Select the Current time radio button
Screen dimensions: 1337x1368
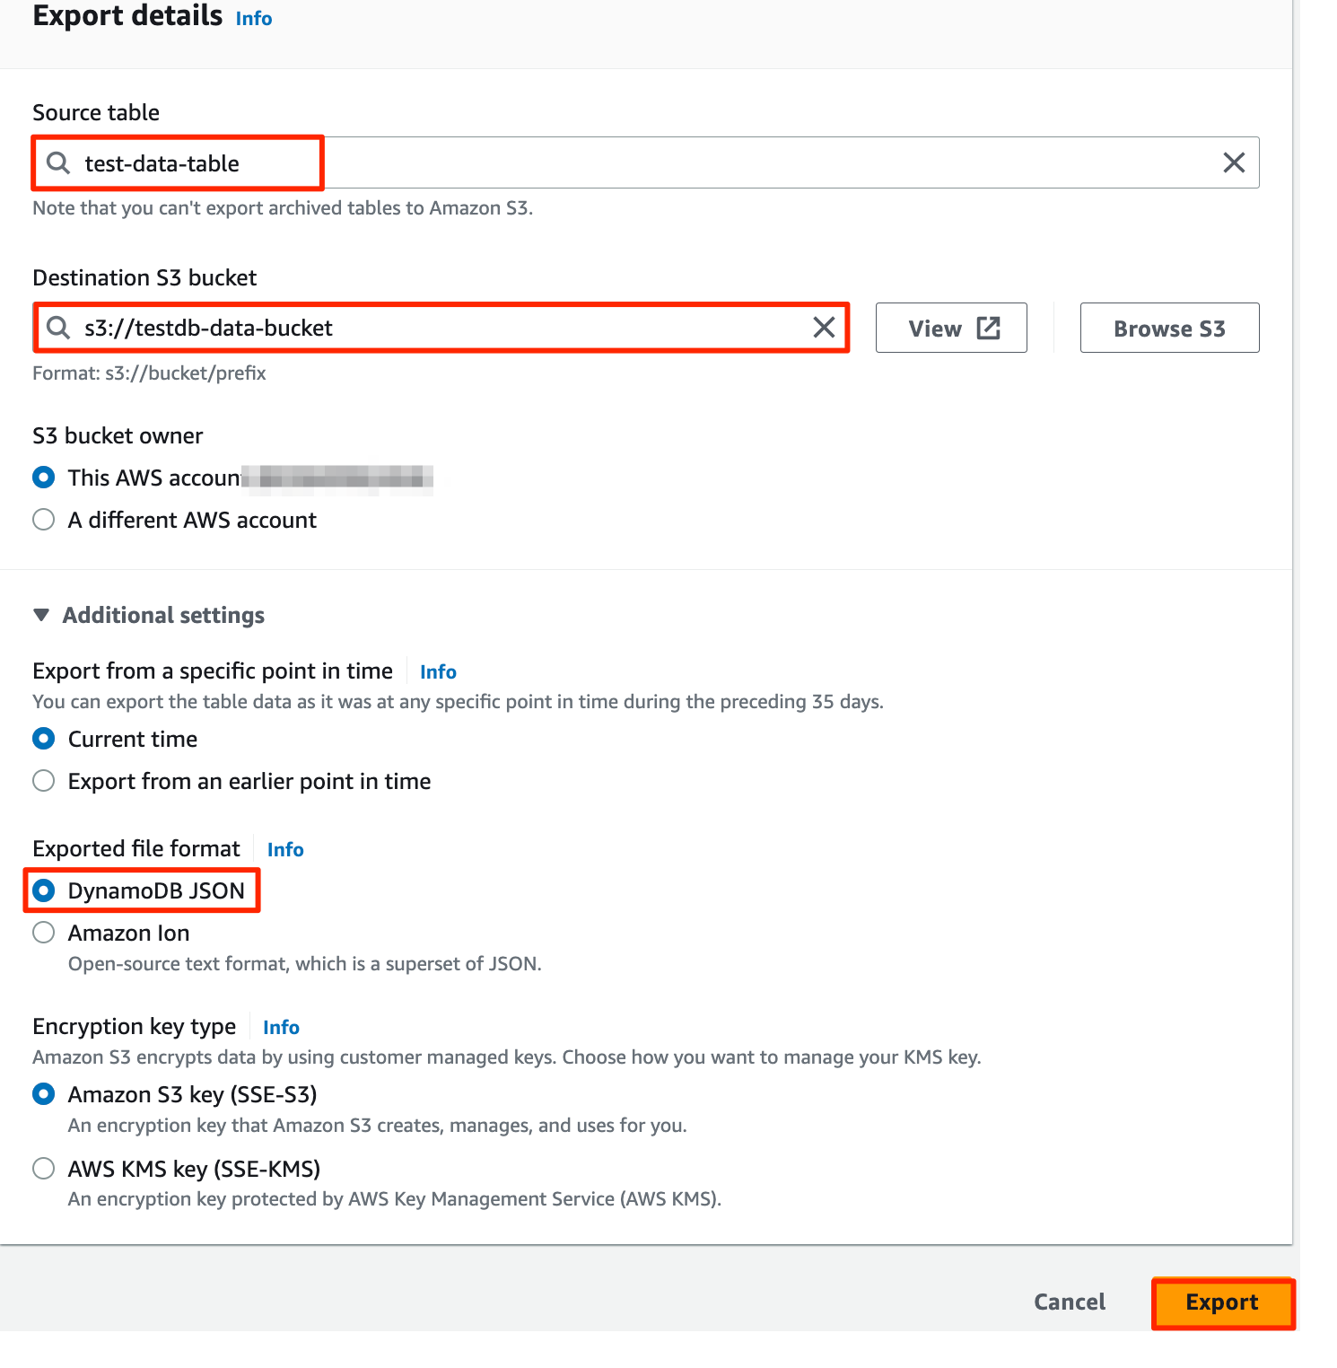click(x=43, y=738)
